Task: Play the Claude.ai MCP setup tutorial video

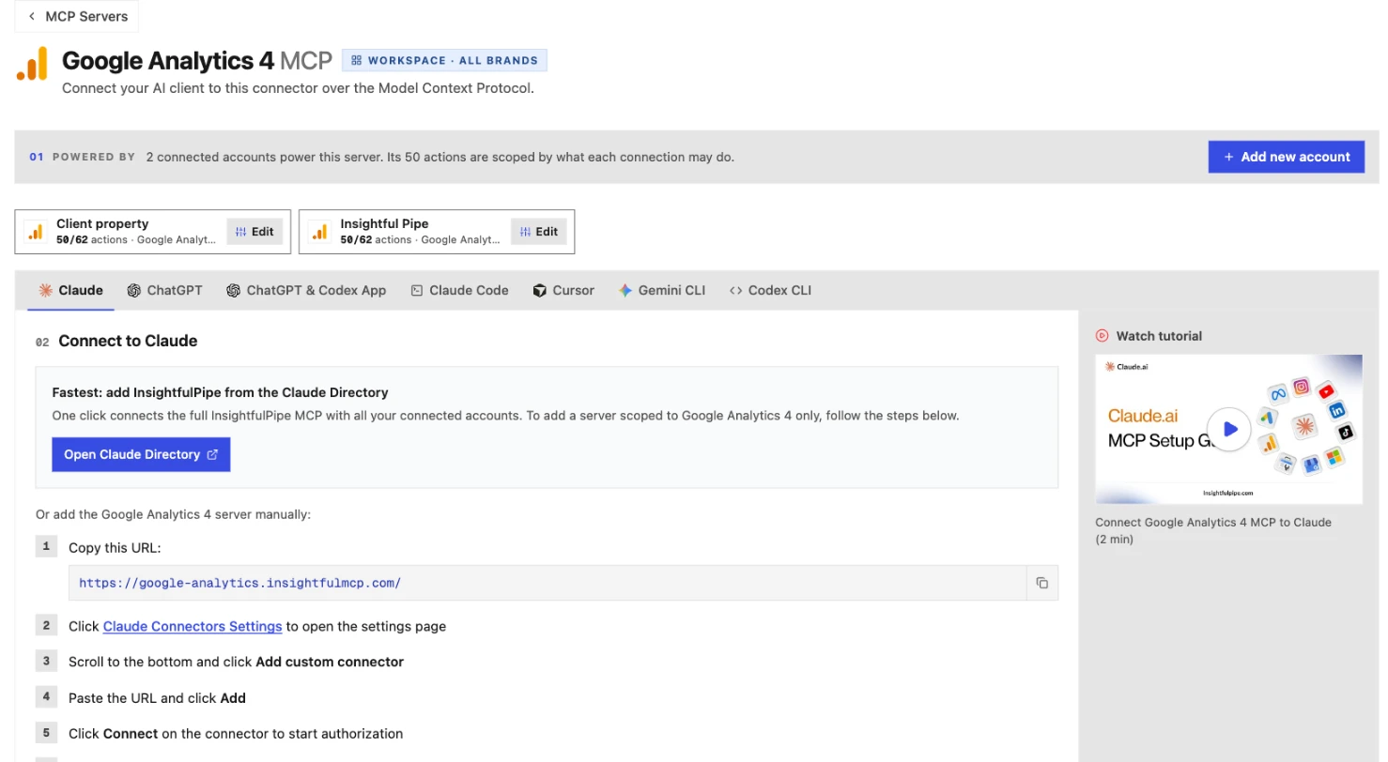Action: point(1229,429)
